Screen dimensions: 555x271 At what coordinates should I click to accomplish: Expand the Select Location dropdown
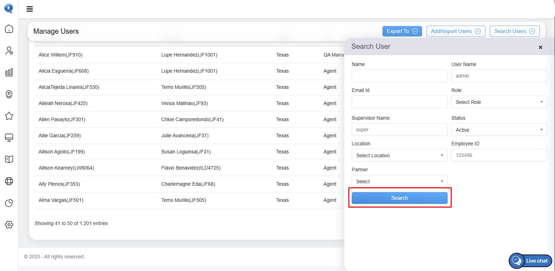point(399,156)
